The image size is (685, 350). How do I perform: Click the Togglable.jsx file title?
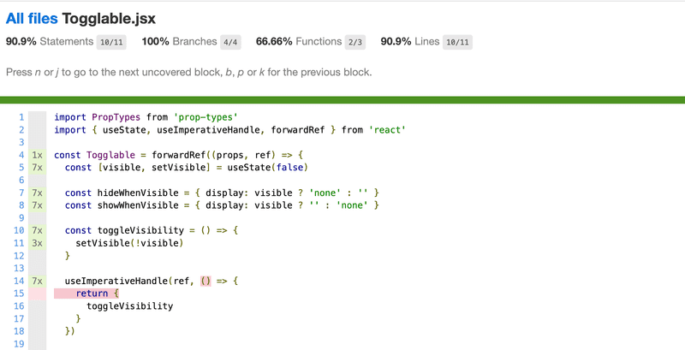(109, 18)
